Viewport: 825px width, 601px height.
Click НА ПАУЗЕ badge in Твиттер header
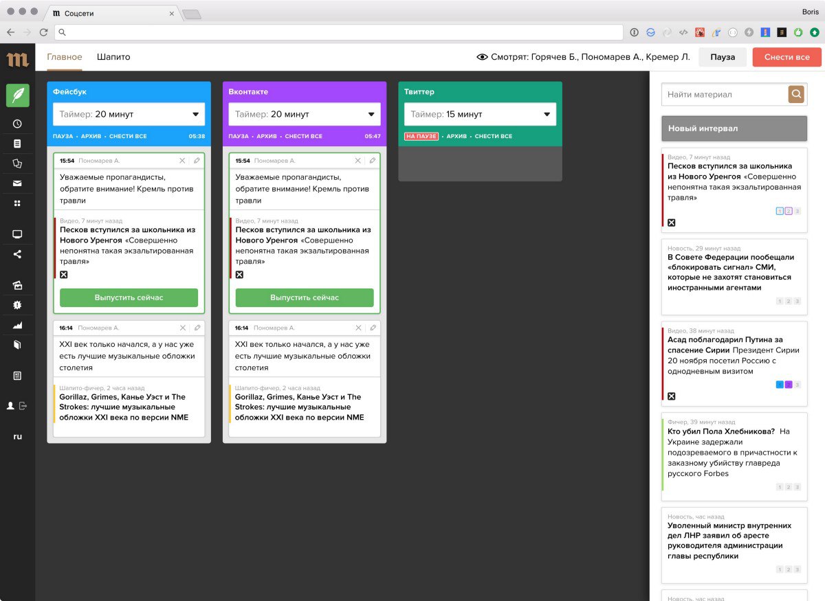click(x=421, y=137)
